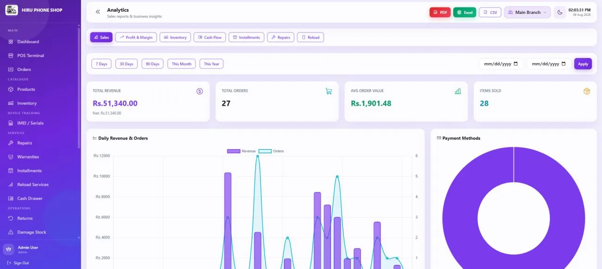
Task: Click the Total Revenue dollar icon
Action: tap(200, 91)
